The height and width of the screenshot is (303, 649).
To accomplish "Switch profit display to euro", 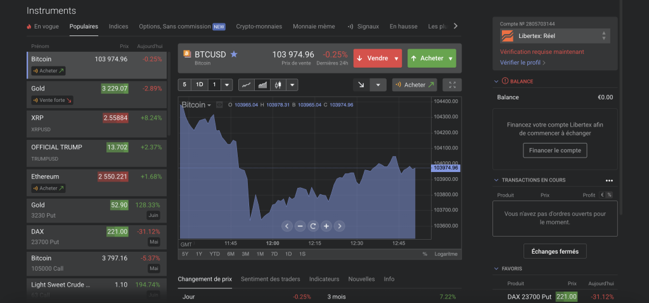I will tap(603, 195).
